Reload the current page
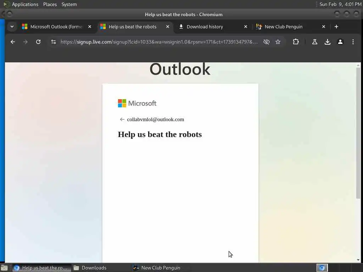363x272 pixels. [x=38, y=42]
